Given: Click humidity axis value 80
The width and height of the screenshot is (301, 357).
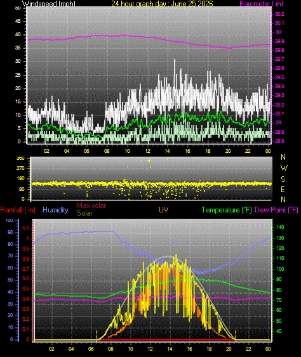Looking at the screenshot, I should pos(10,244).
